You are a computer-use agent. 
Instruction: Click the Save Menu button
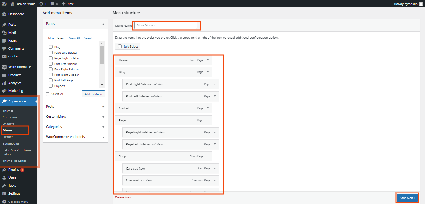click(x=407, y=198)
